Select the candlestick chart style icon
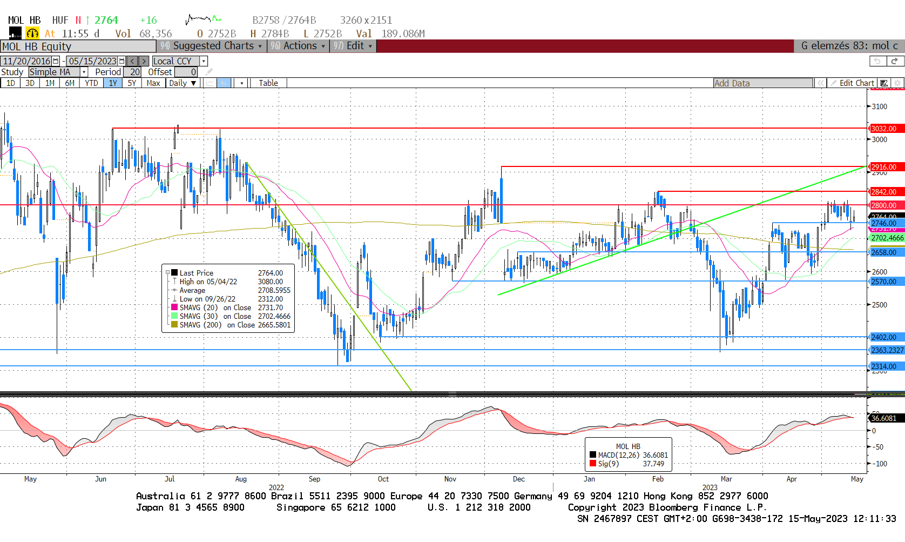Viewport: 905px width, 542px height. pos(225,83)
